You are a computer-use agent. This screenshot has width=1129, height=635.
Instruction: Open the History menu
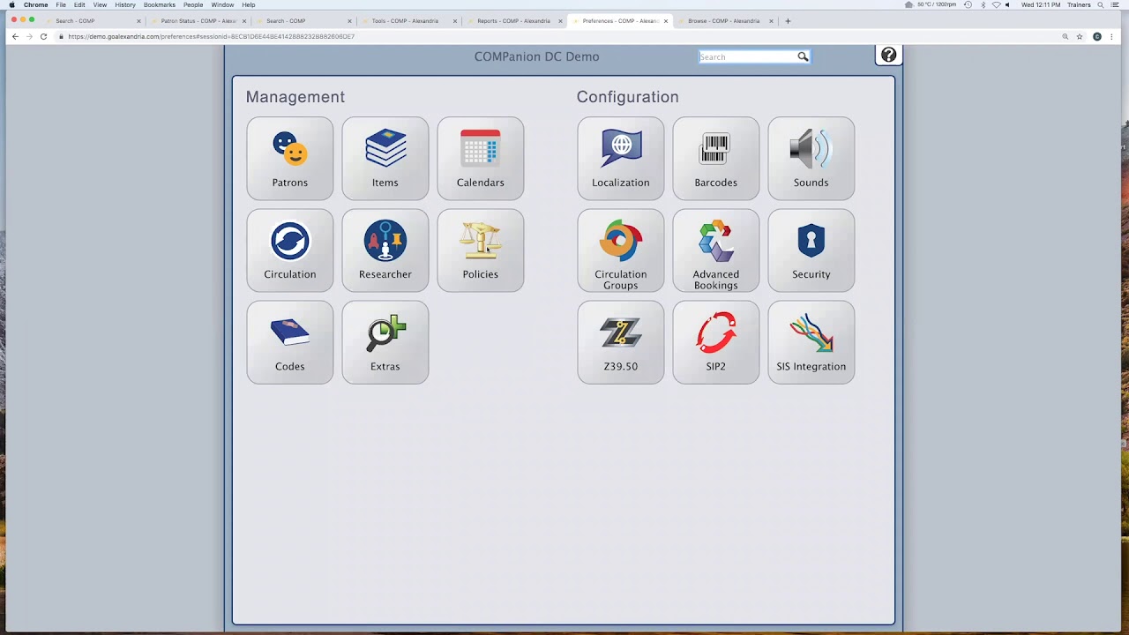(125, 4)
